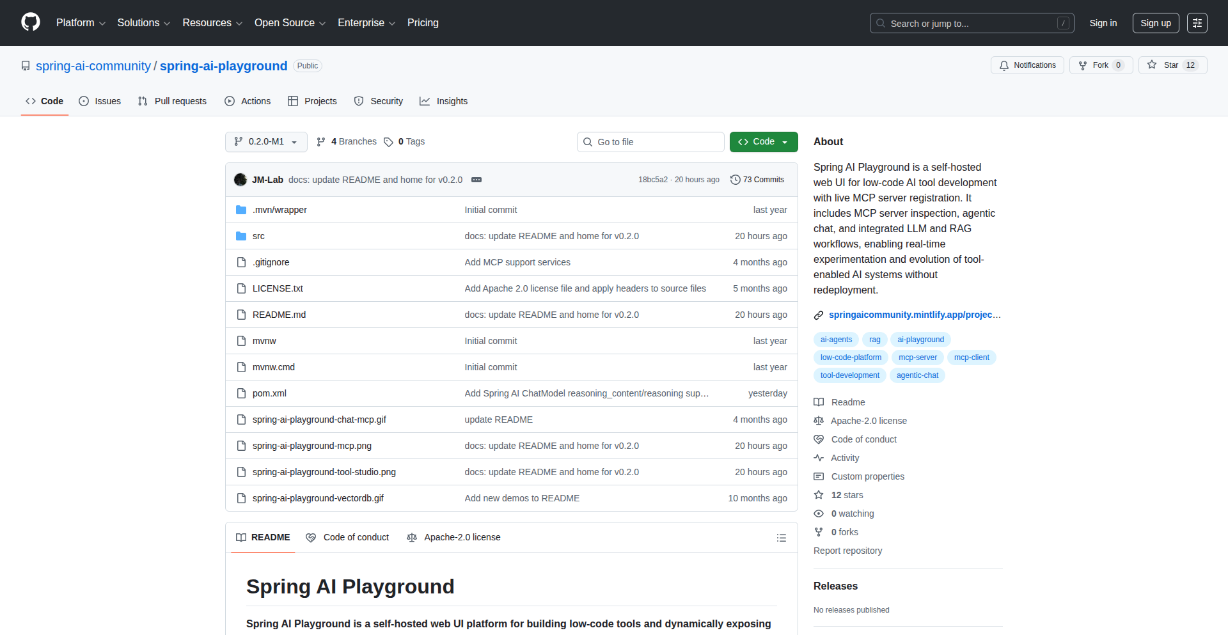The width and height of the screenshot is (1228, 635).
Task: Click the Go to file search field
Action: click(x=650, y=142)
